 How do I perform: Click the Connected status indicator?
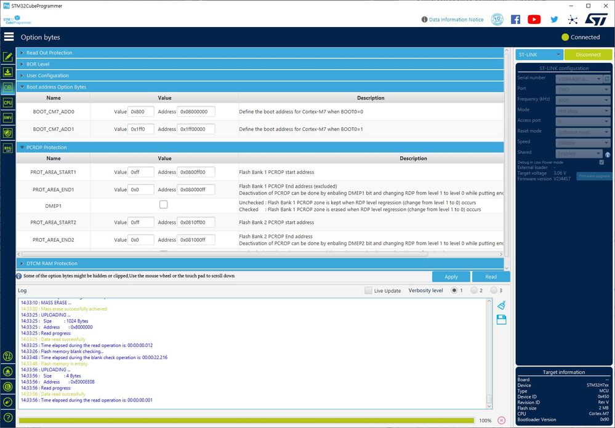coord(581,37)
